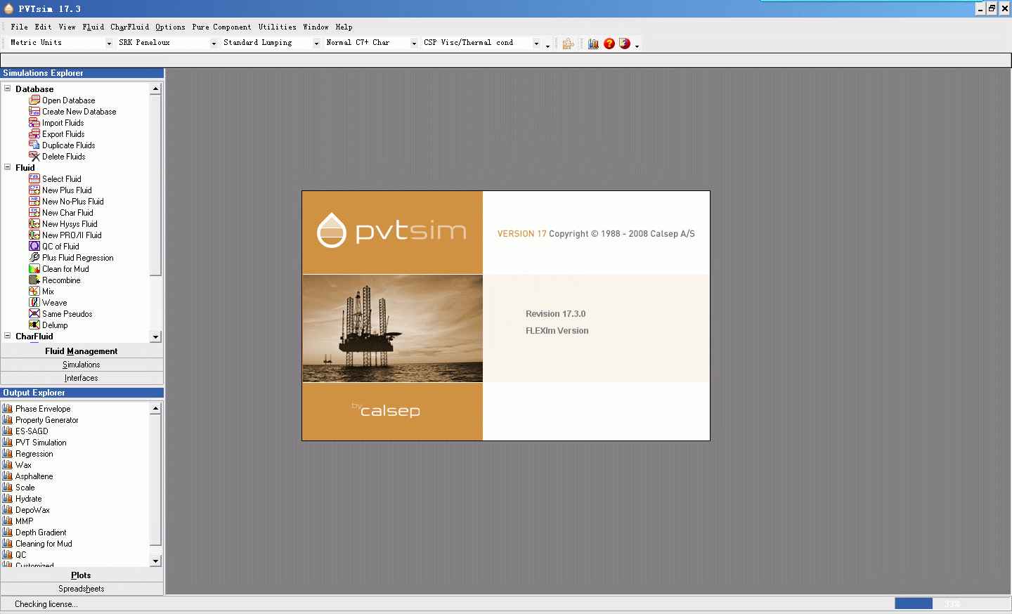Click the chart icon in the toolbar

click(593, 44)
